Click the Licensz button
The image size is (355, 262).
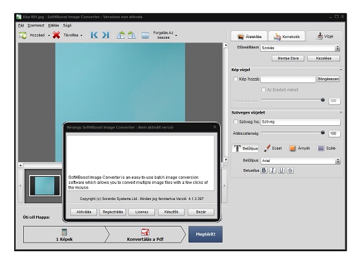[142, 212]
